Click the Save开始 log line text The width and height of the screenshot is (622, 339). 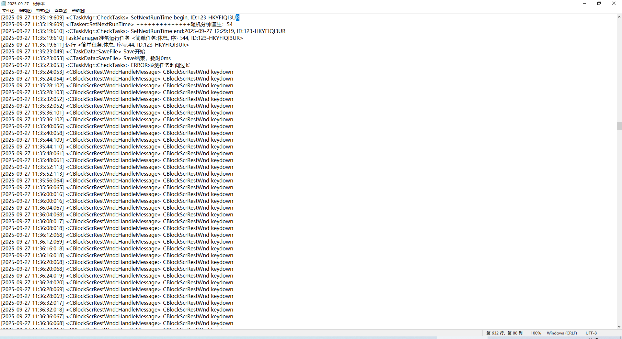[x=134, y=52]
